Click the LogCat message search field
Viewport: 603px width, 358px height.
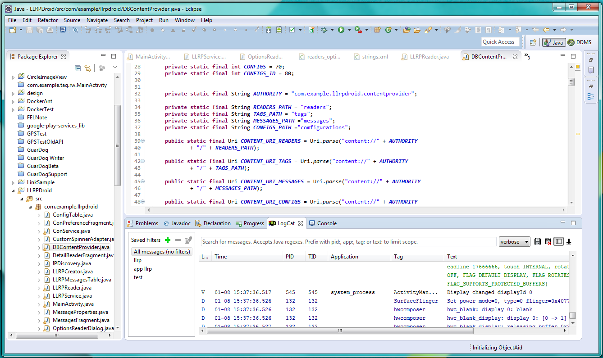point(349,242)
